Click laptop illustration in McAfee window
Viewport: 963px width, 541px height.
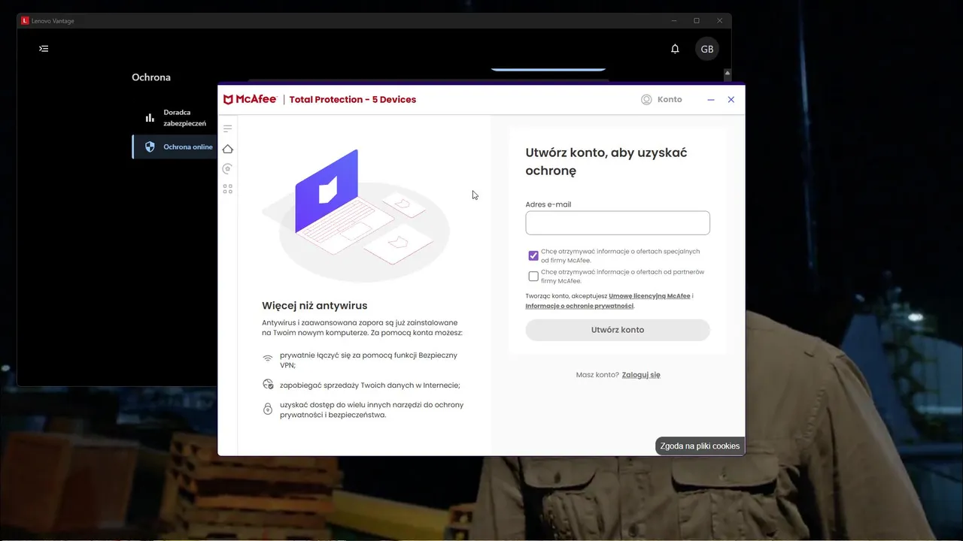click(356, 214)
